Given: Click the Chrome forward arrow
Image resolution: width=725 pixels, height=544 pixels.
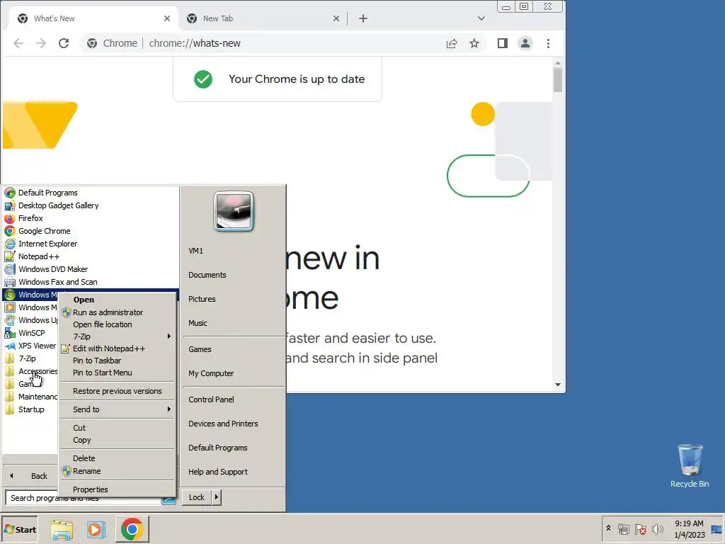Looking at the screenshot, I should [x=41, y=43].
